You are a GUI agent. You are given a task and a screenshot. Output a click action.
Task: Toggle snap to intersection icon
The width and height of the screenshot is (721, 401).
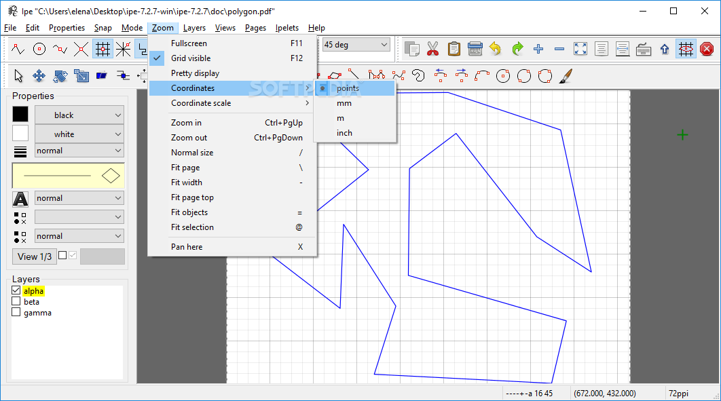click(x=81, y=49)
